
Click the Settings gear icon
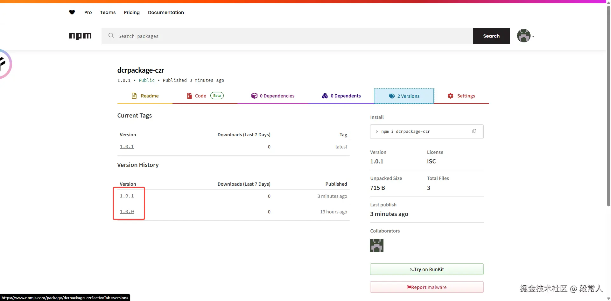pyautogui.click(x=450, y=96)
